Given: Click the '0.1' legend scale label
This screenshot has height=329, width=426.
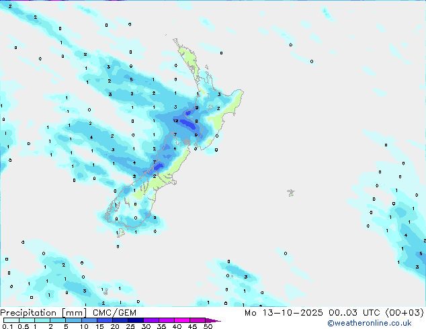Looking at the screenshot, I should pyautogui.click(x=7, y=326).
